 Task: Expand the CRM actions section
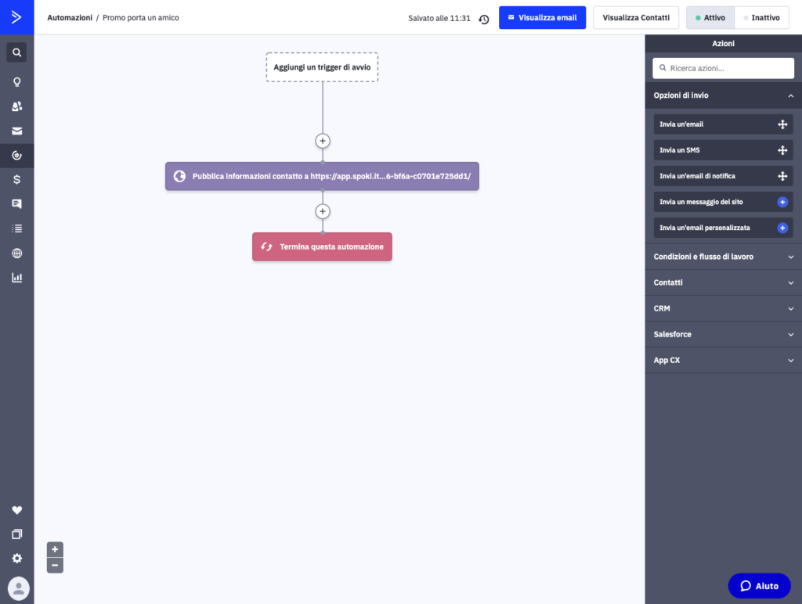click(x=790, y=308)
